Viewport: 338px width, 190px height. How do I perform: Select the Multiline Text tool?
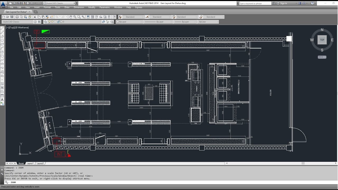[2, 100]
